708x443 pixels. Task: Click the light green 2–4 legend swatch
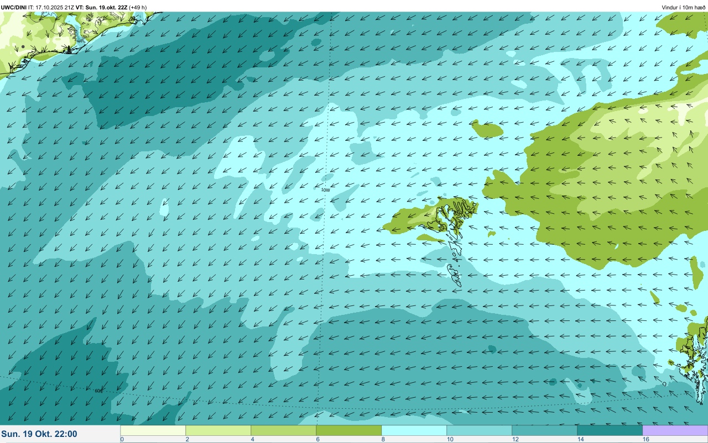pyautogui.click(x=218, y=430)
